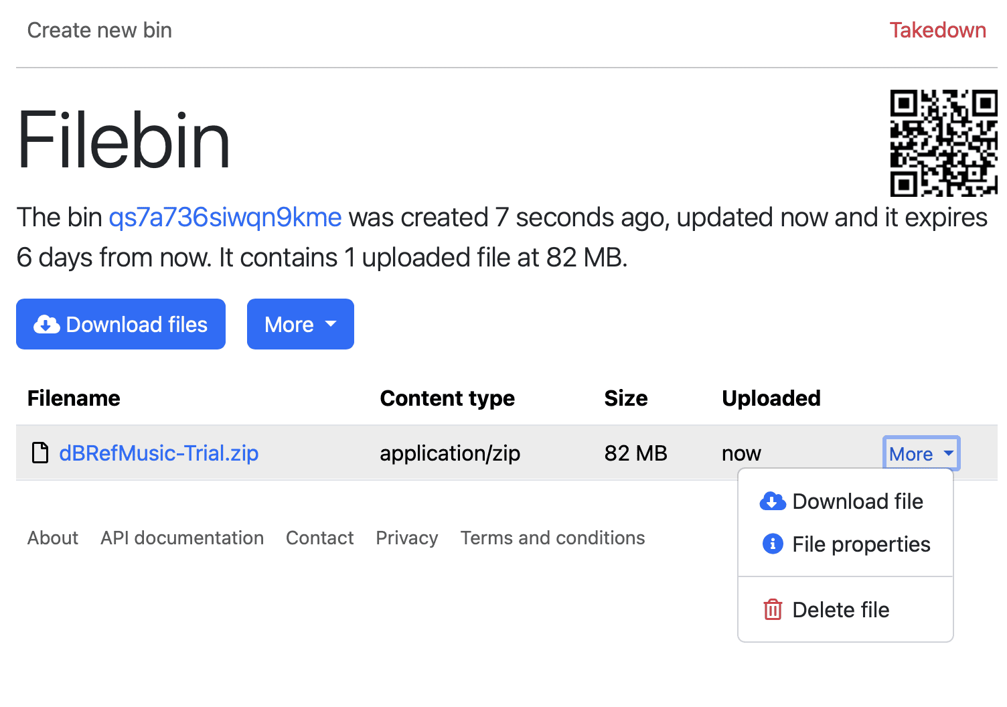1007x707 pixels.
Task: Click the cloud icon on Download files
Action: tap(46, 325)
